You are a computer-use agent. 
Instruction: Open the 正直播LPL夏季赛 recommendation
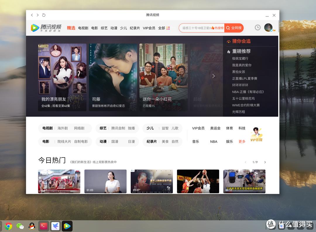point(245,78)
